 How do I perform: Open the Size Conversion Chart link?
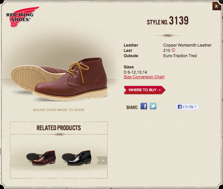(144, 77)
